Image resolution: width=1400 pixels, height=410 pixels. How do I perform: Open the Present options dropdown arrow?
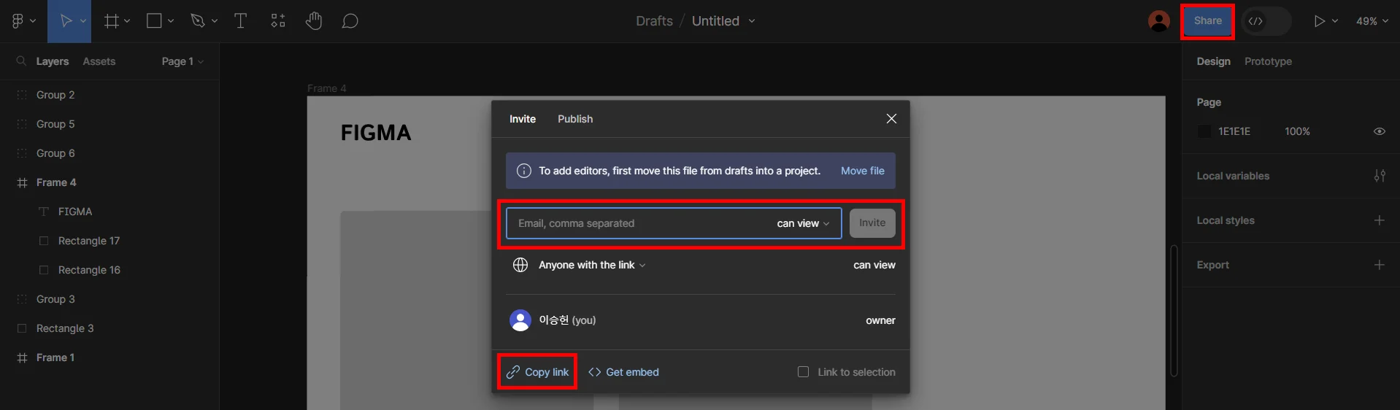coord(1335,21)
